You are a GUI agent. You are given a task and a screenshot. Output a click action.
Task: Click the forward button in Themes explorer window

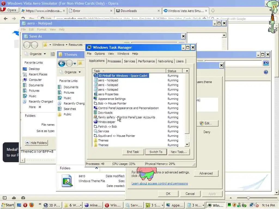[69, 63]
